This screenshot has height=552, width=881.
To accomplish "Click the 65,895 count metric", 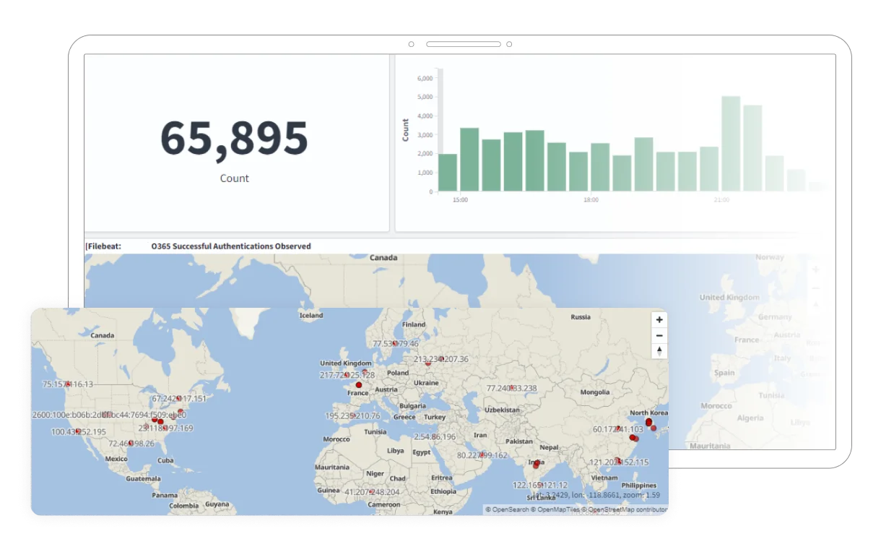I will pos(234,138).
